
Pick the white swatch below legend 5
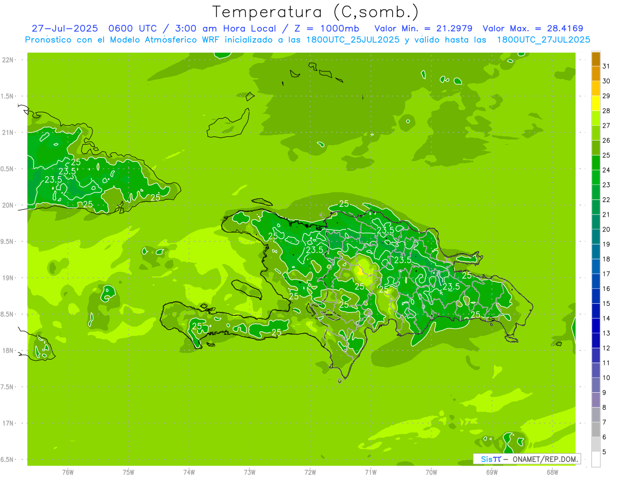pos(596,459)
